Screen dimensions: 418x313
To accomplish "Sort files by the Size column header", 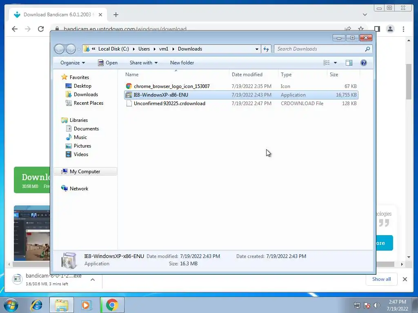I will tap(343, 75).
